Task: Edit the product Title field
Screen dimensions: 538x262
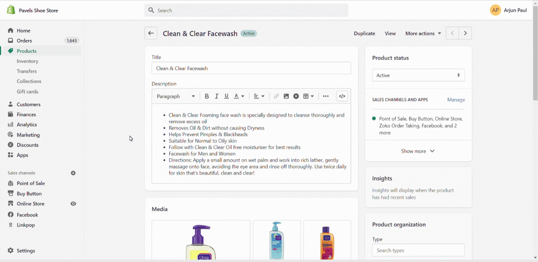Action: click(251, 68)
